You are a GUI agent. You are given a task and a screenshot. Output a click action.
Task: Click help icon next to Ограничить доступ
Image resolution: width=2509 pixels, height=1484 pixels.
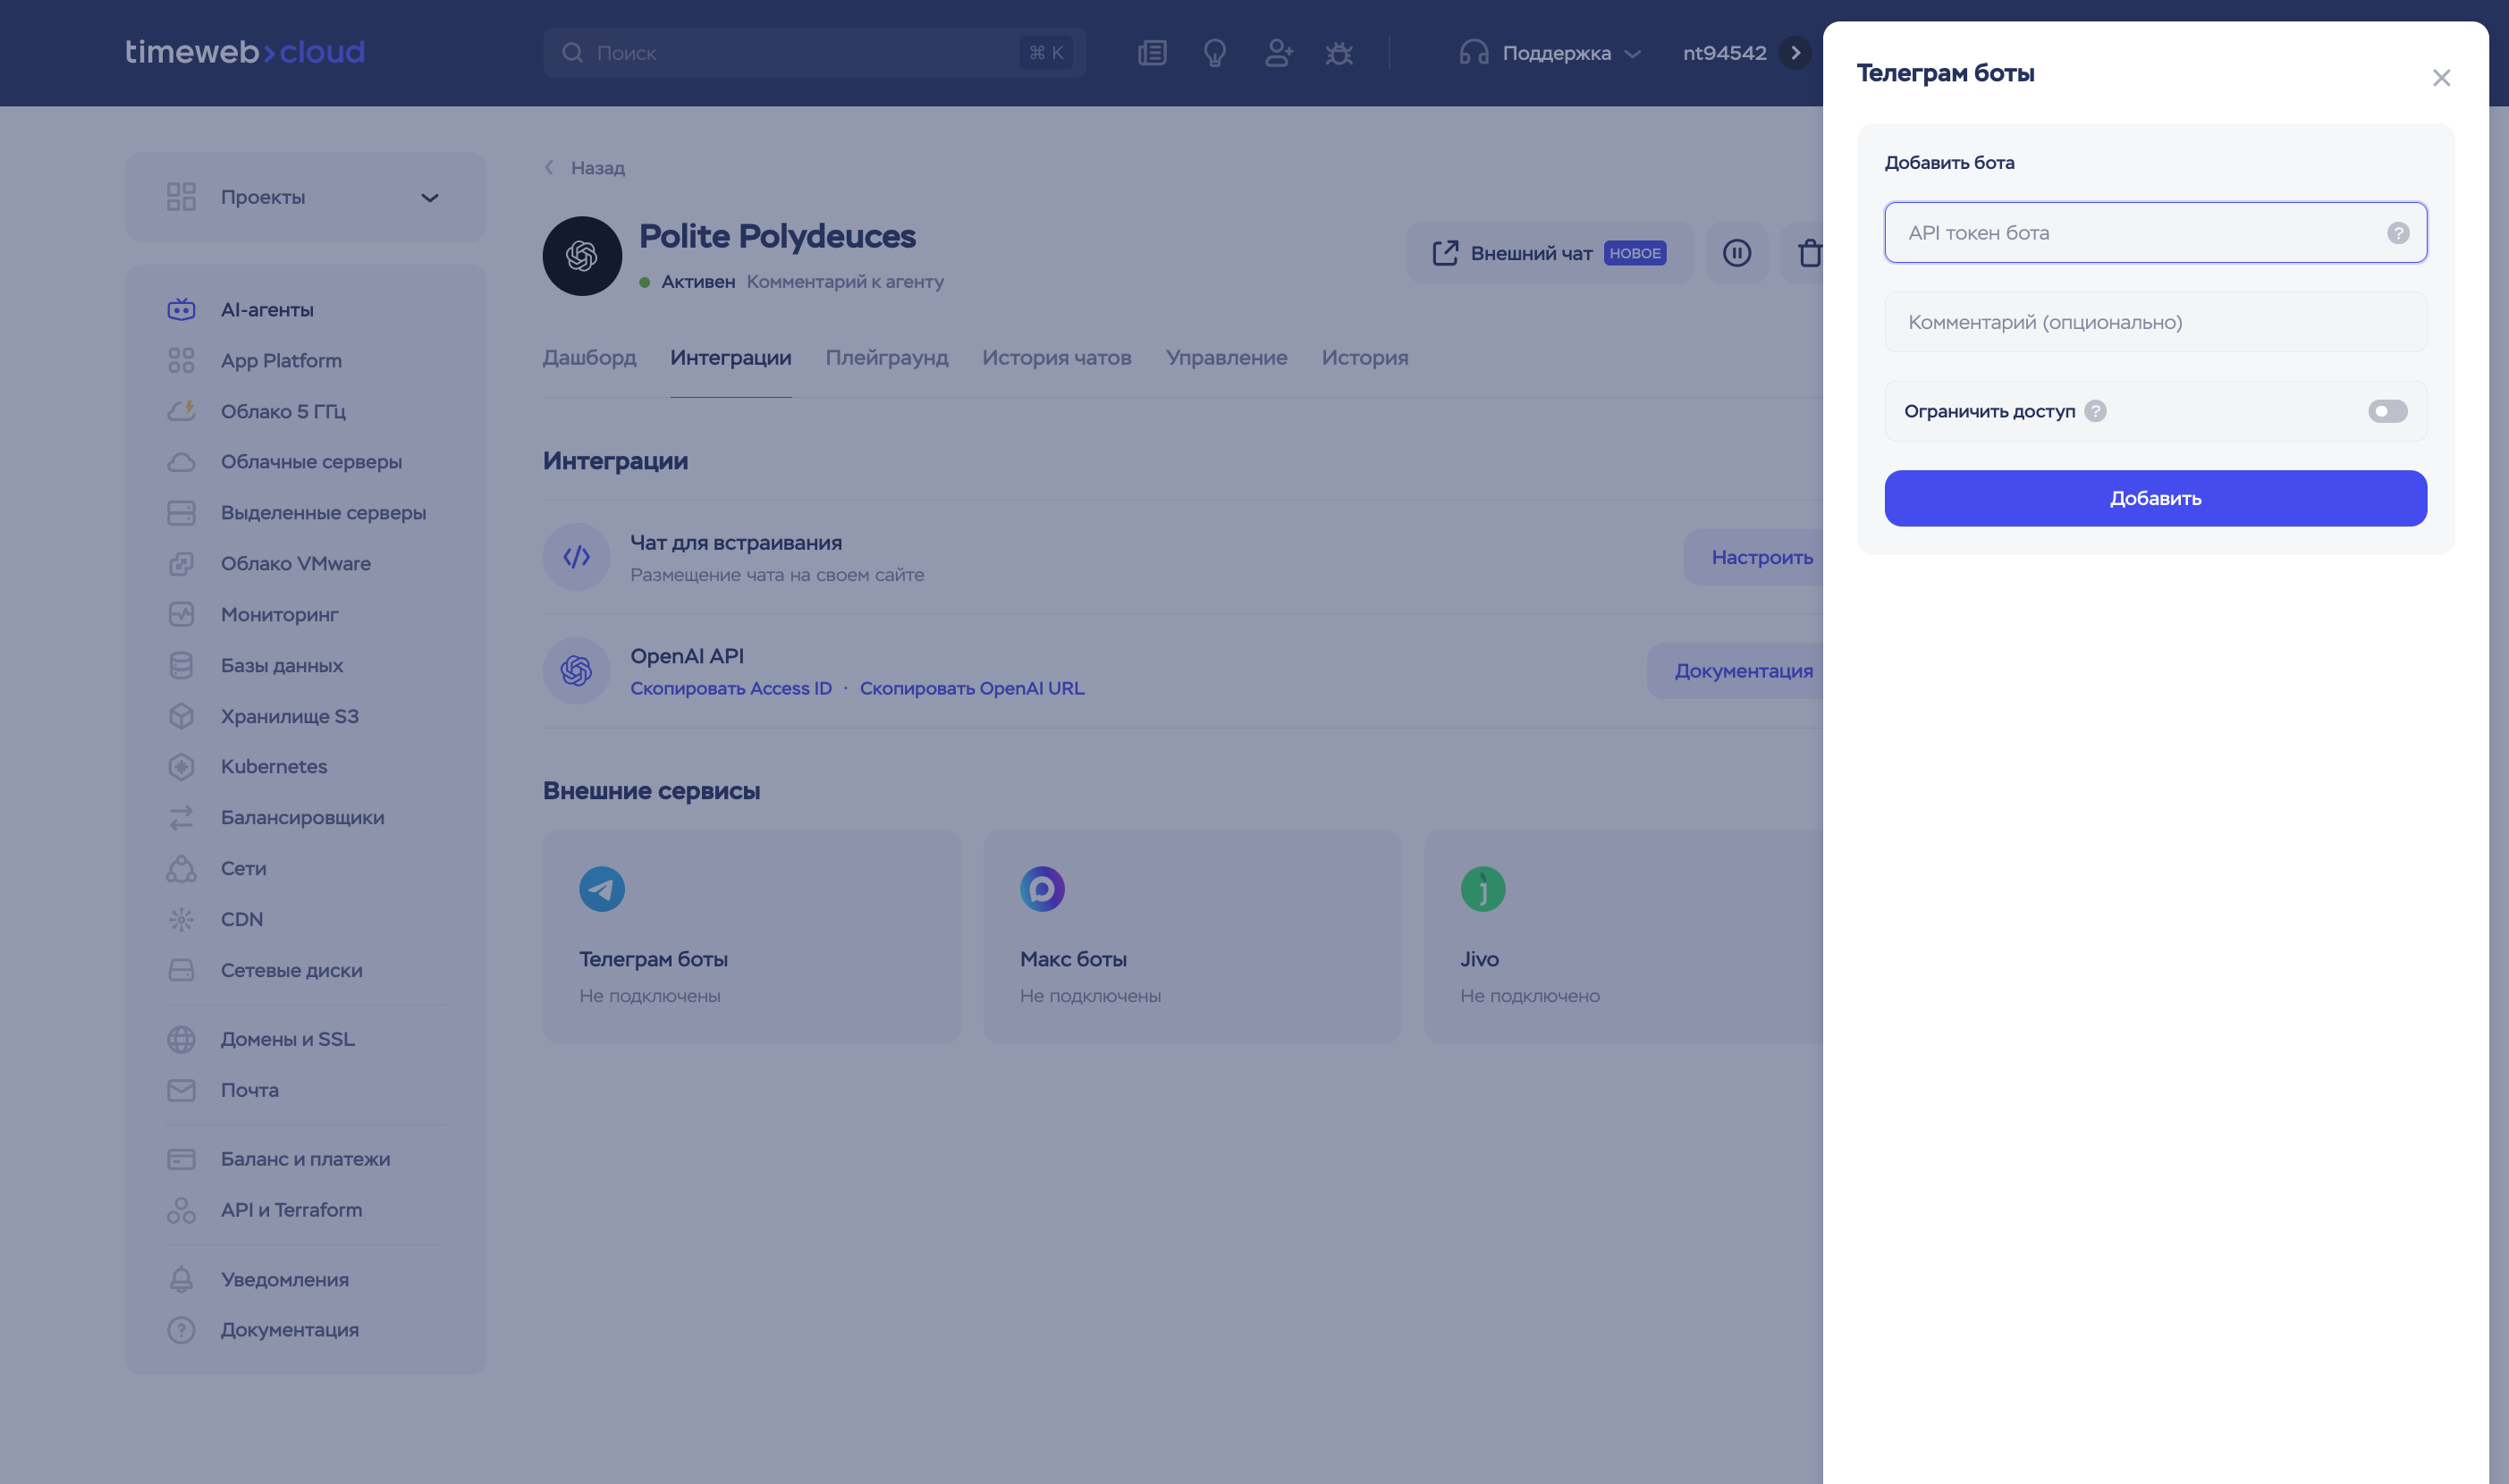click(x=2096, y=411)
